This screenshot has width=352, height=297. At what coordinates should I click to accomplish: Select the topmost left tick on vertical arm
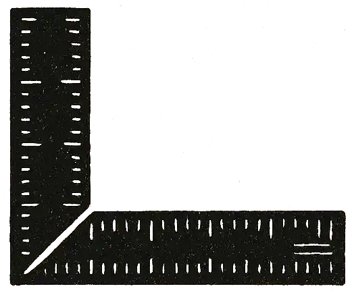[x=29, y=20]
